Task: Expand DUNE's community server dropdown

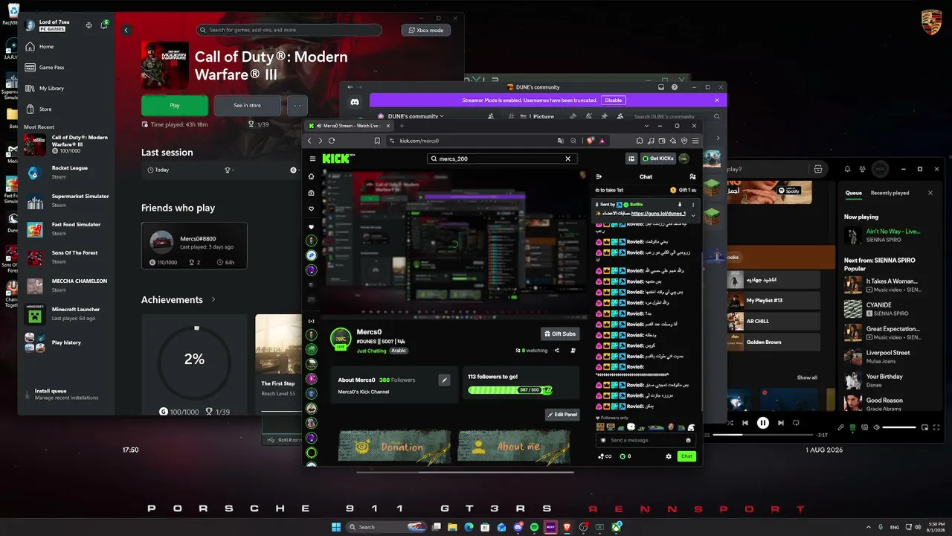Action: (416, 116)
